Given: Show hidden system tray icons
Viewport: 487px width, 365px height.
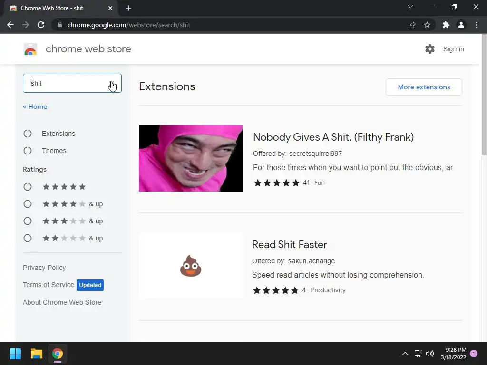Looking at the screenshot, I should [405, 354].
